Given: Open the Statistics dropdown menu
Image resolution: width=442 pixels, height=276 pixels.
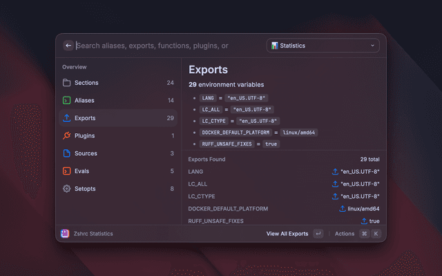Looking at the screenshot, I should pos(323,46).
